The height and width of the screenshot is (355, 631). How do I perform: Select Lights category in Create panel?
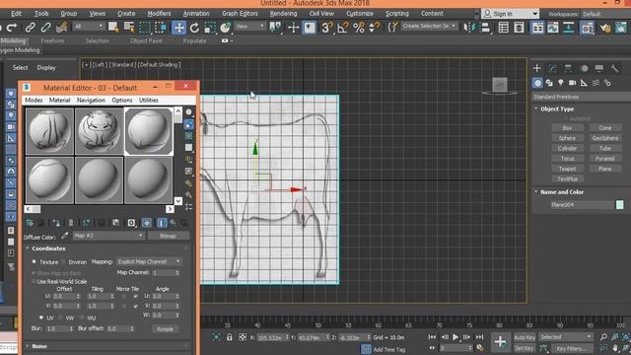pos(561,83)
